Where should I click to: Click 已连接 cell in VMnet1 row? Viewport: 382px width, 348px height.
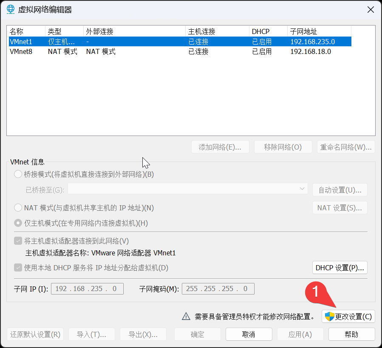point(198,42)
